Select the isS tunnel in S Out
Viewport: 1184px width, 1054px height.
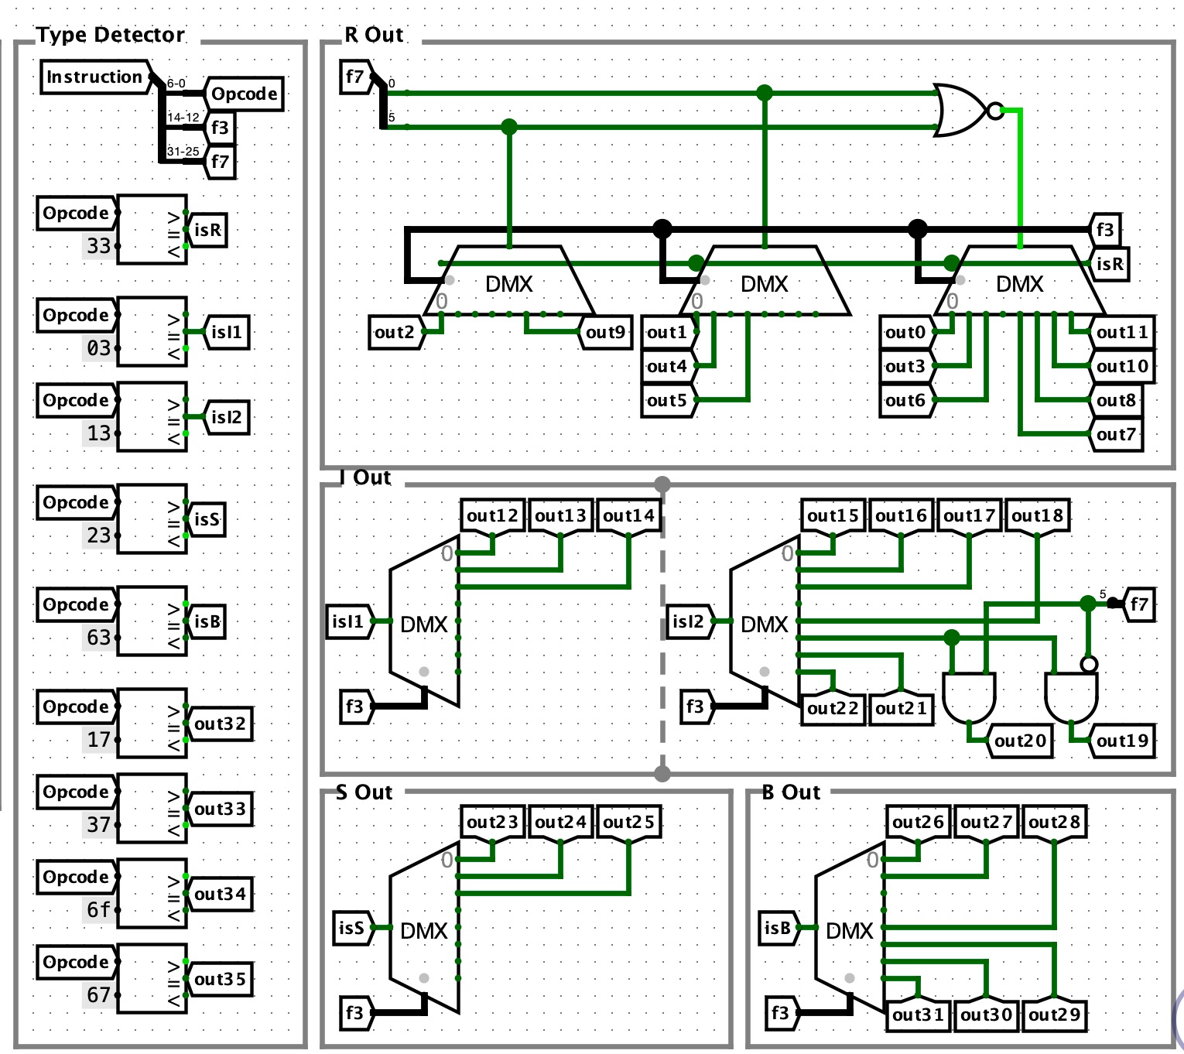[353, 928]
